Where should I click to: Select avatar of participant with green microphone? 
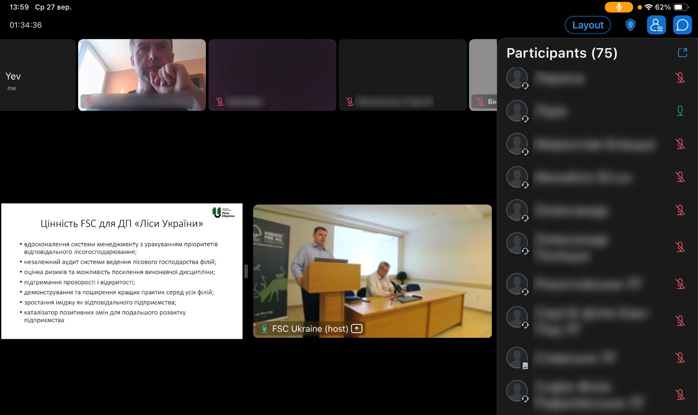[517, 111]
